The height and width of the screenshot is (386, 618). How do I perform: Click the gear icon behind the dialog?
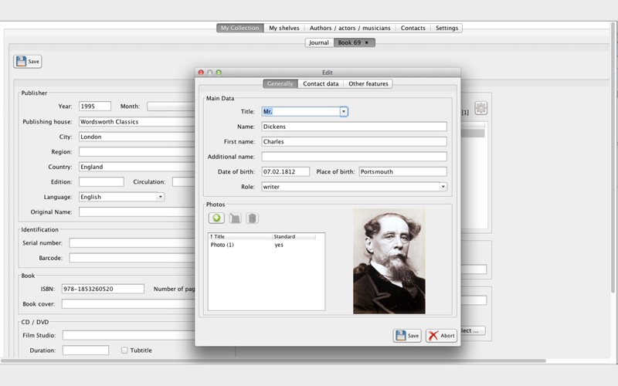pos(480,108)
